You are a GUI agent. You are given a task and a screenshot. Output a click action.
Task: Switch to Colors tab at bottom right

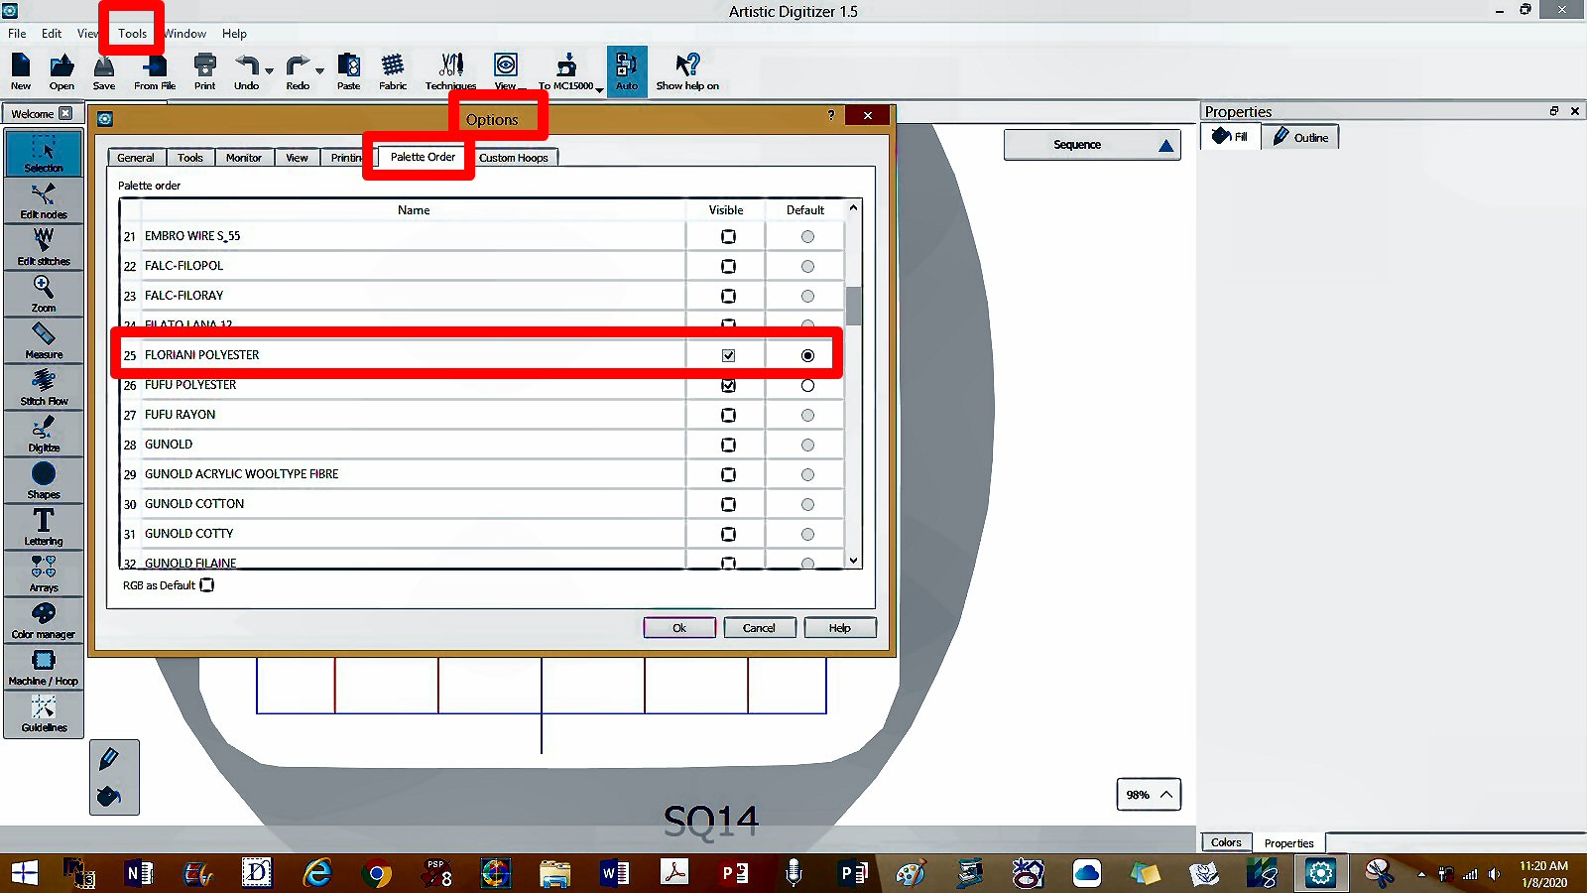pos(1226,842)
